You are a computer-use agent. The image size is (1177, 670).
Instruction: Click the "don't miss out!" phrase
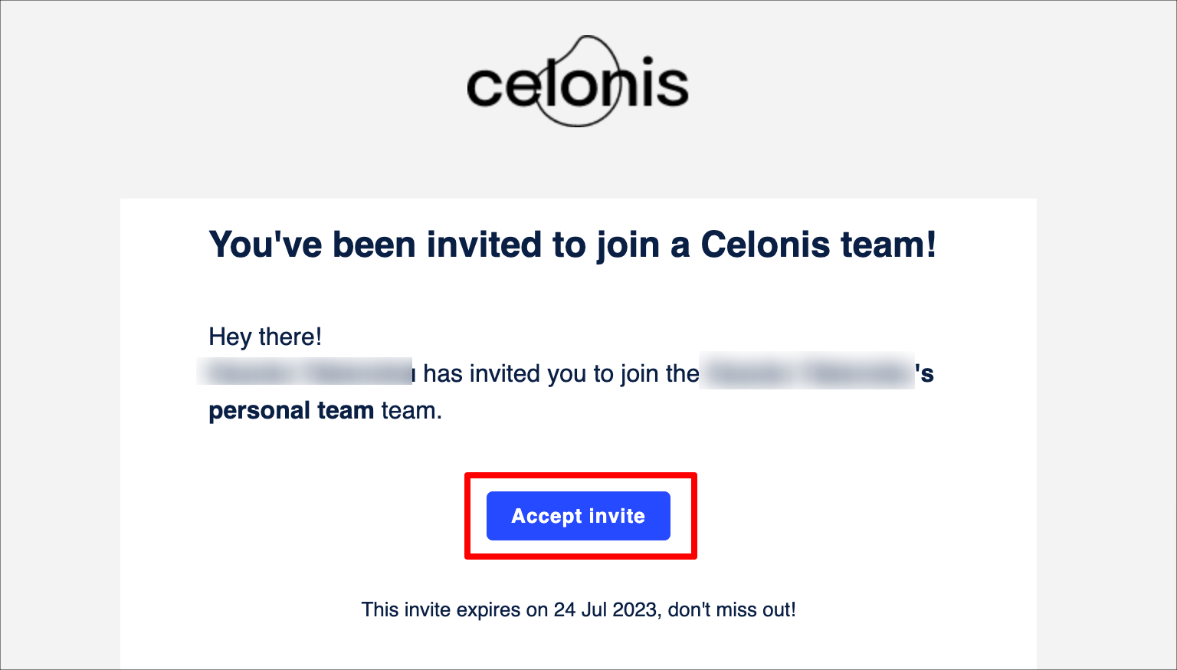(732, 609)
